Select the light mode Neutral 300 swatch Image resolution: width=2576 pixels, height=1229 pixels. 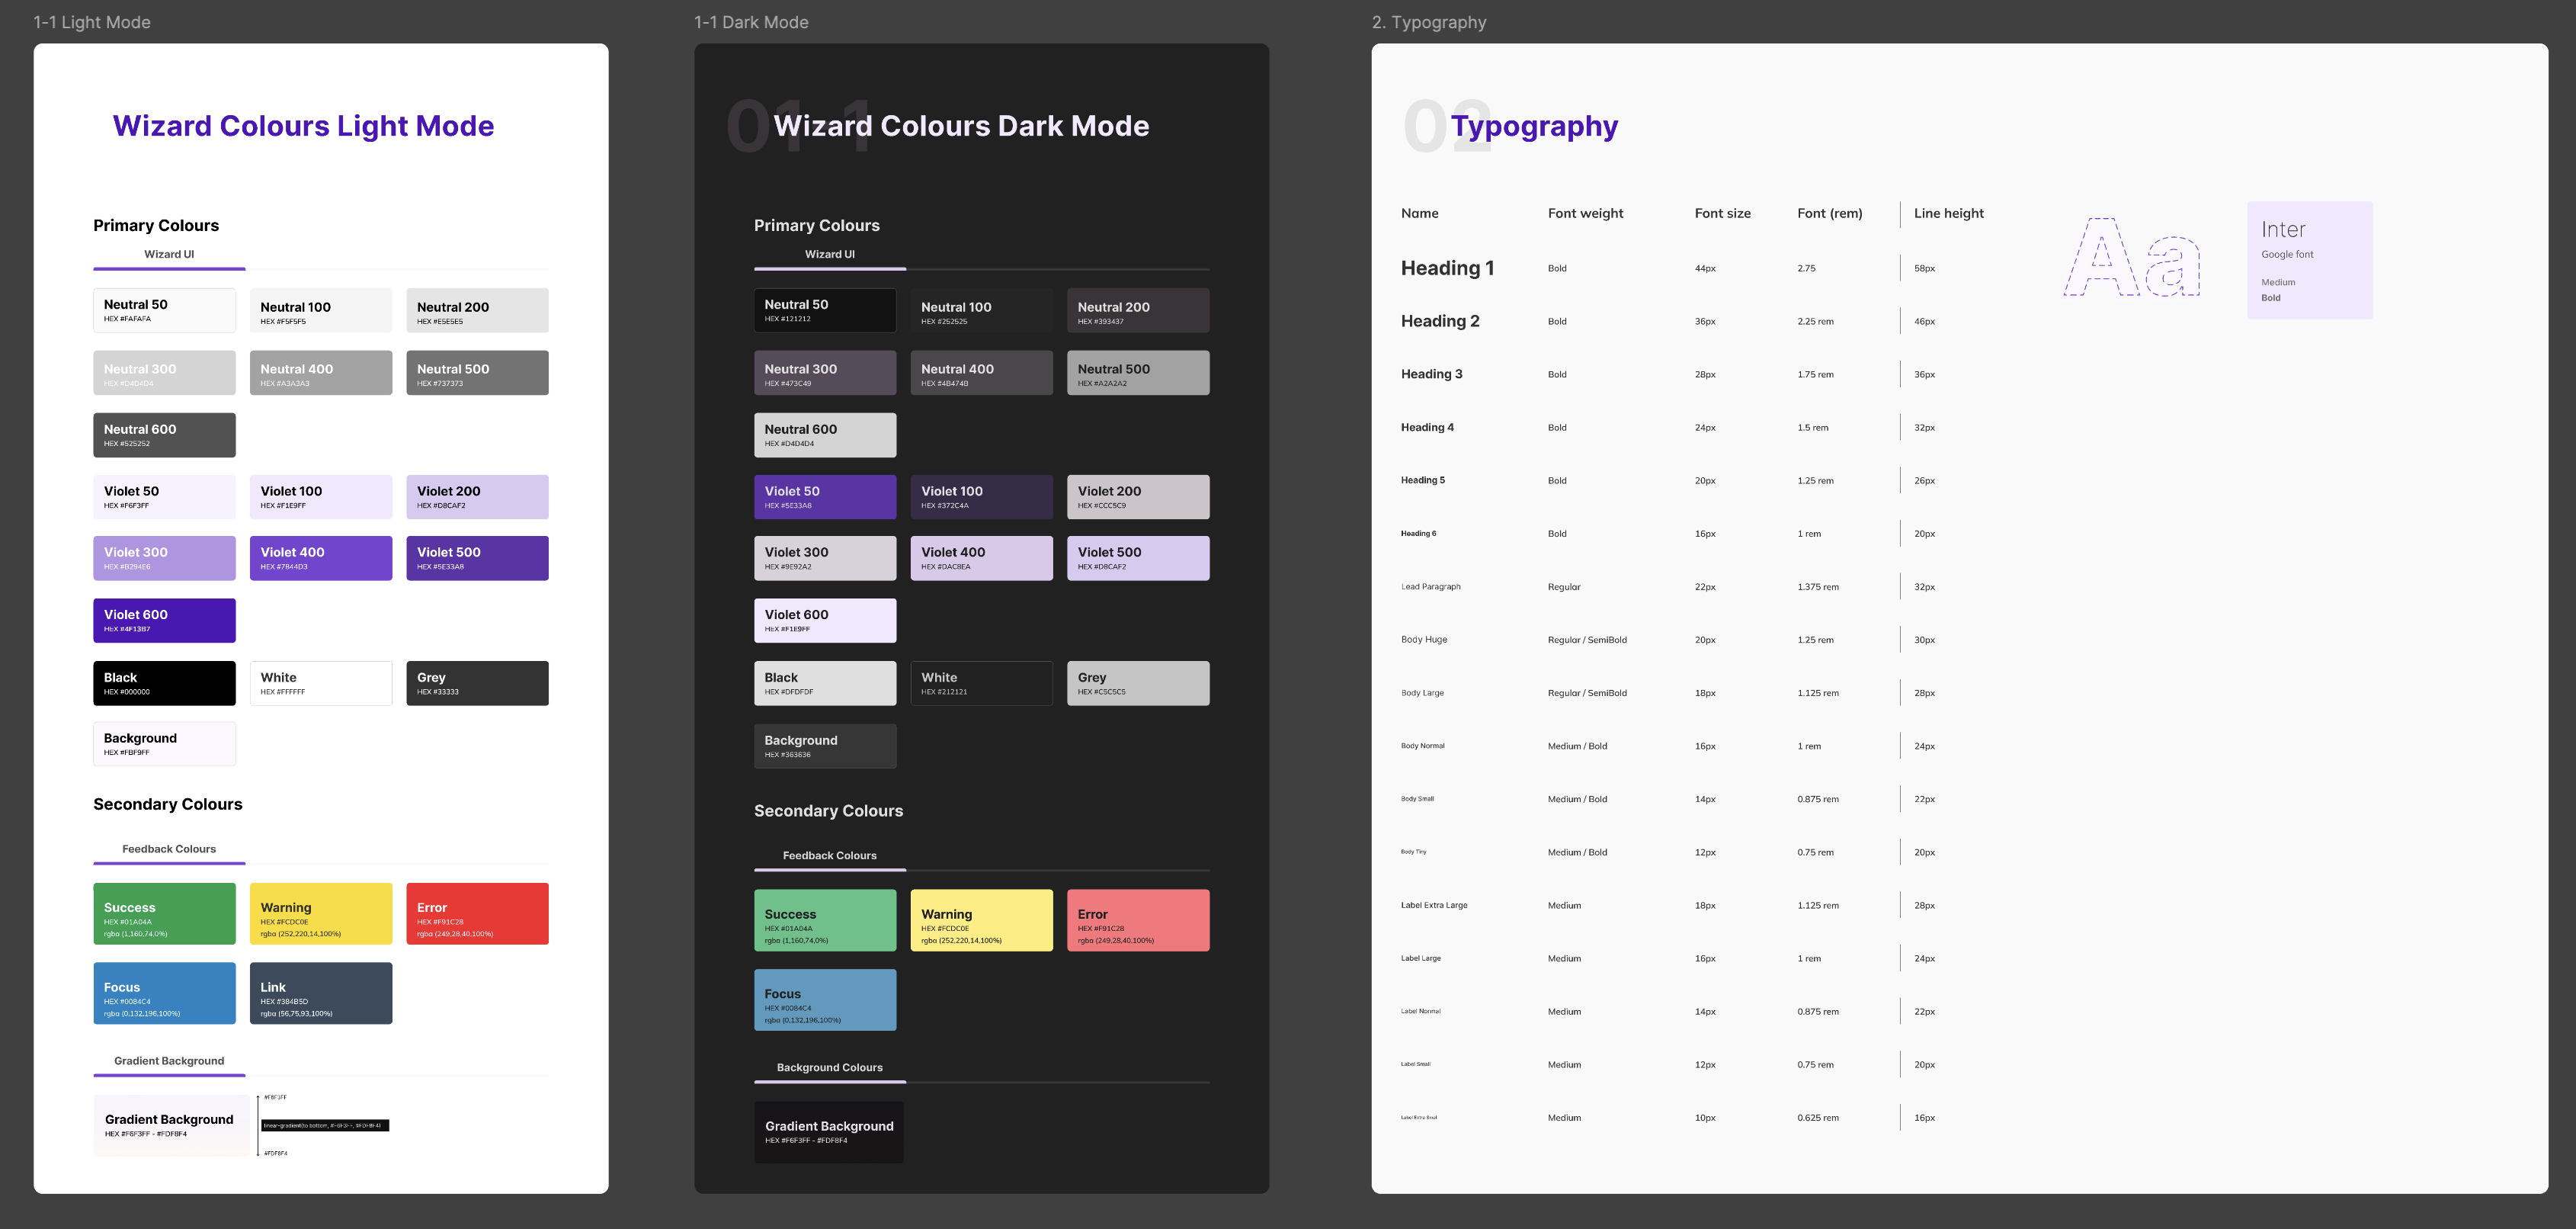coord(165,373)
